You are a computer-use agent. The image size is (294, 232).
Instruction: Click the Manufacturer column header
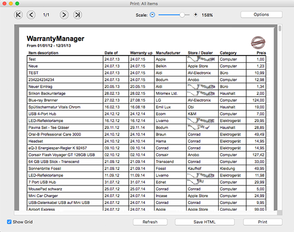coord(168,53)
